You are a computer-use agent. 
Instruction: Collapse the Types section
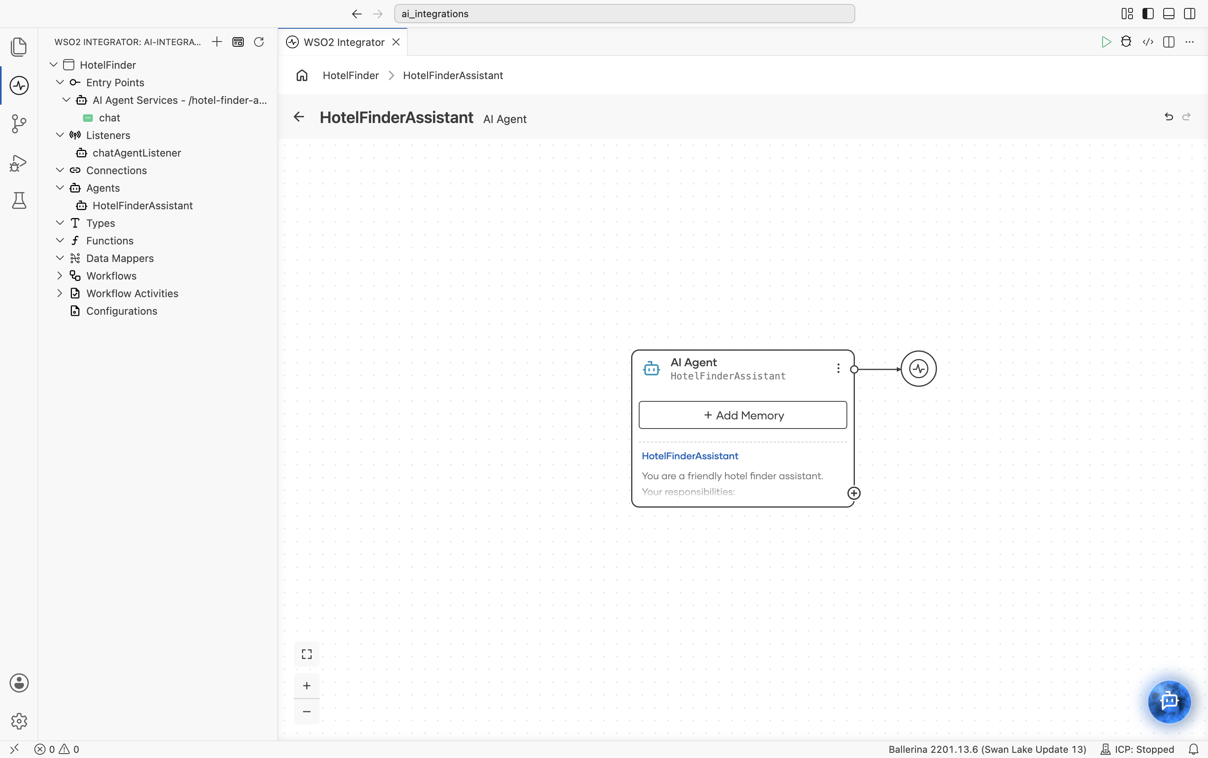[x=60, y=222]
